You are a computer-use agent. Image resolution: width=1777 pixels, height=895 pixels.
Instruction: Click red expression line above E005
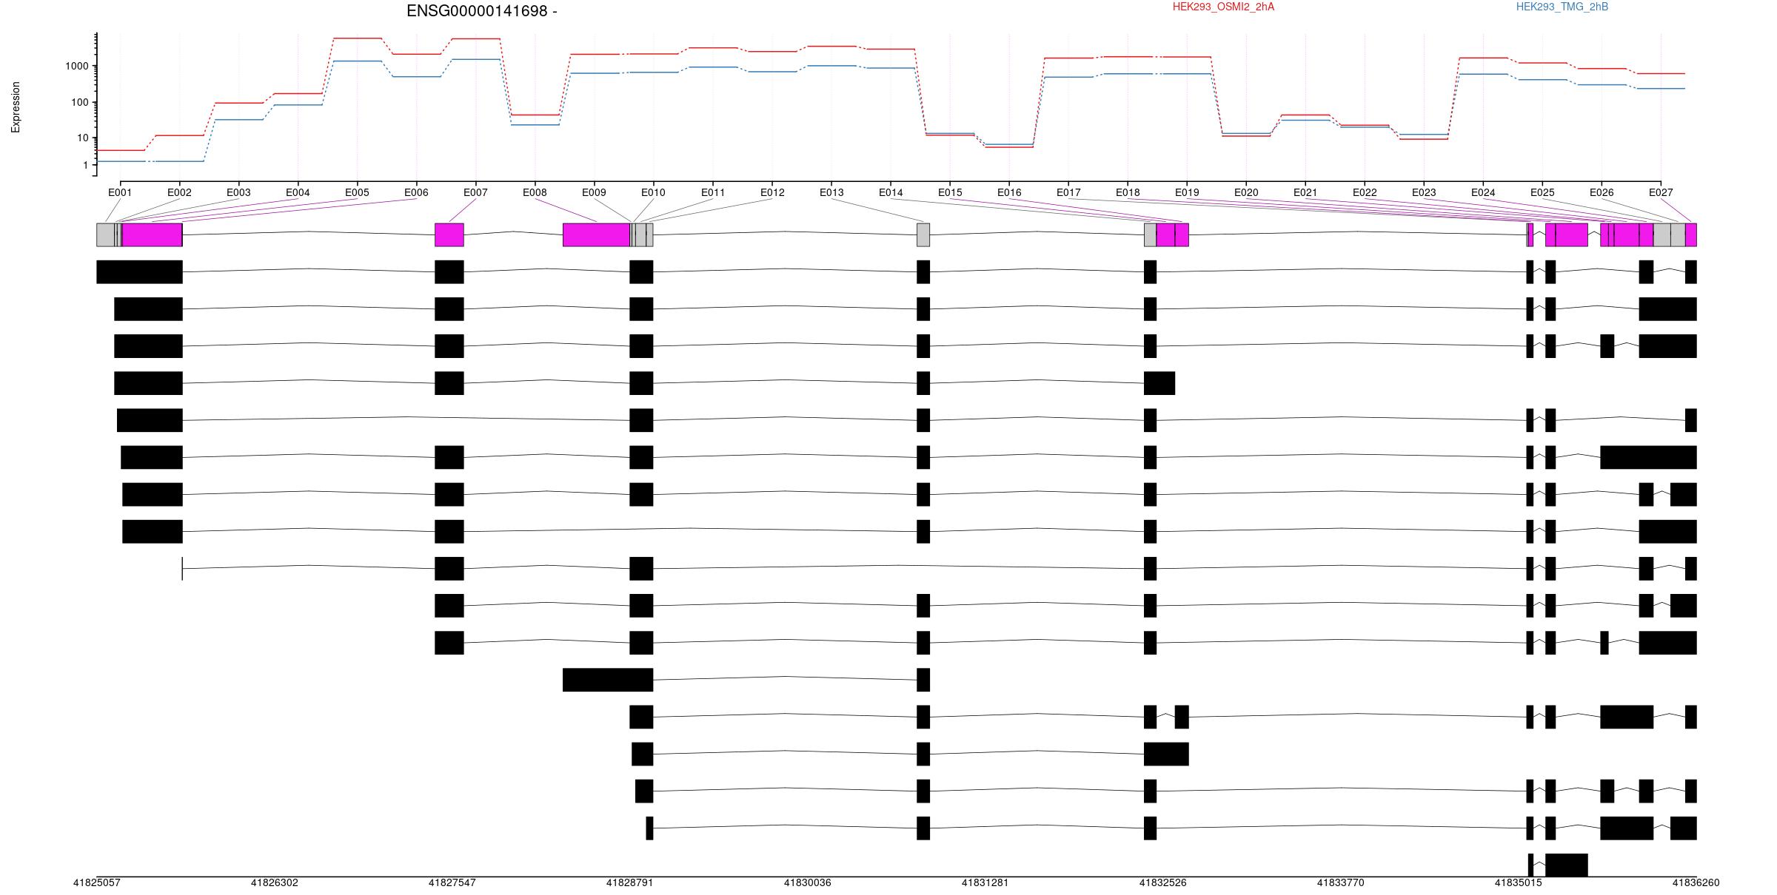point(358,38)
